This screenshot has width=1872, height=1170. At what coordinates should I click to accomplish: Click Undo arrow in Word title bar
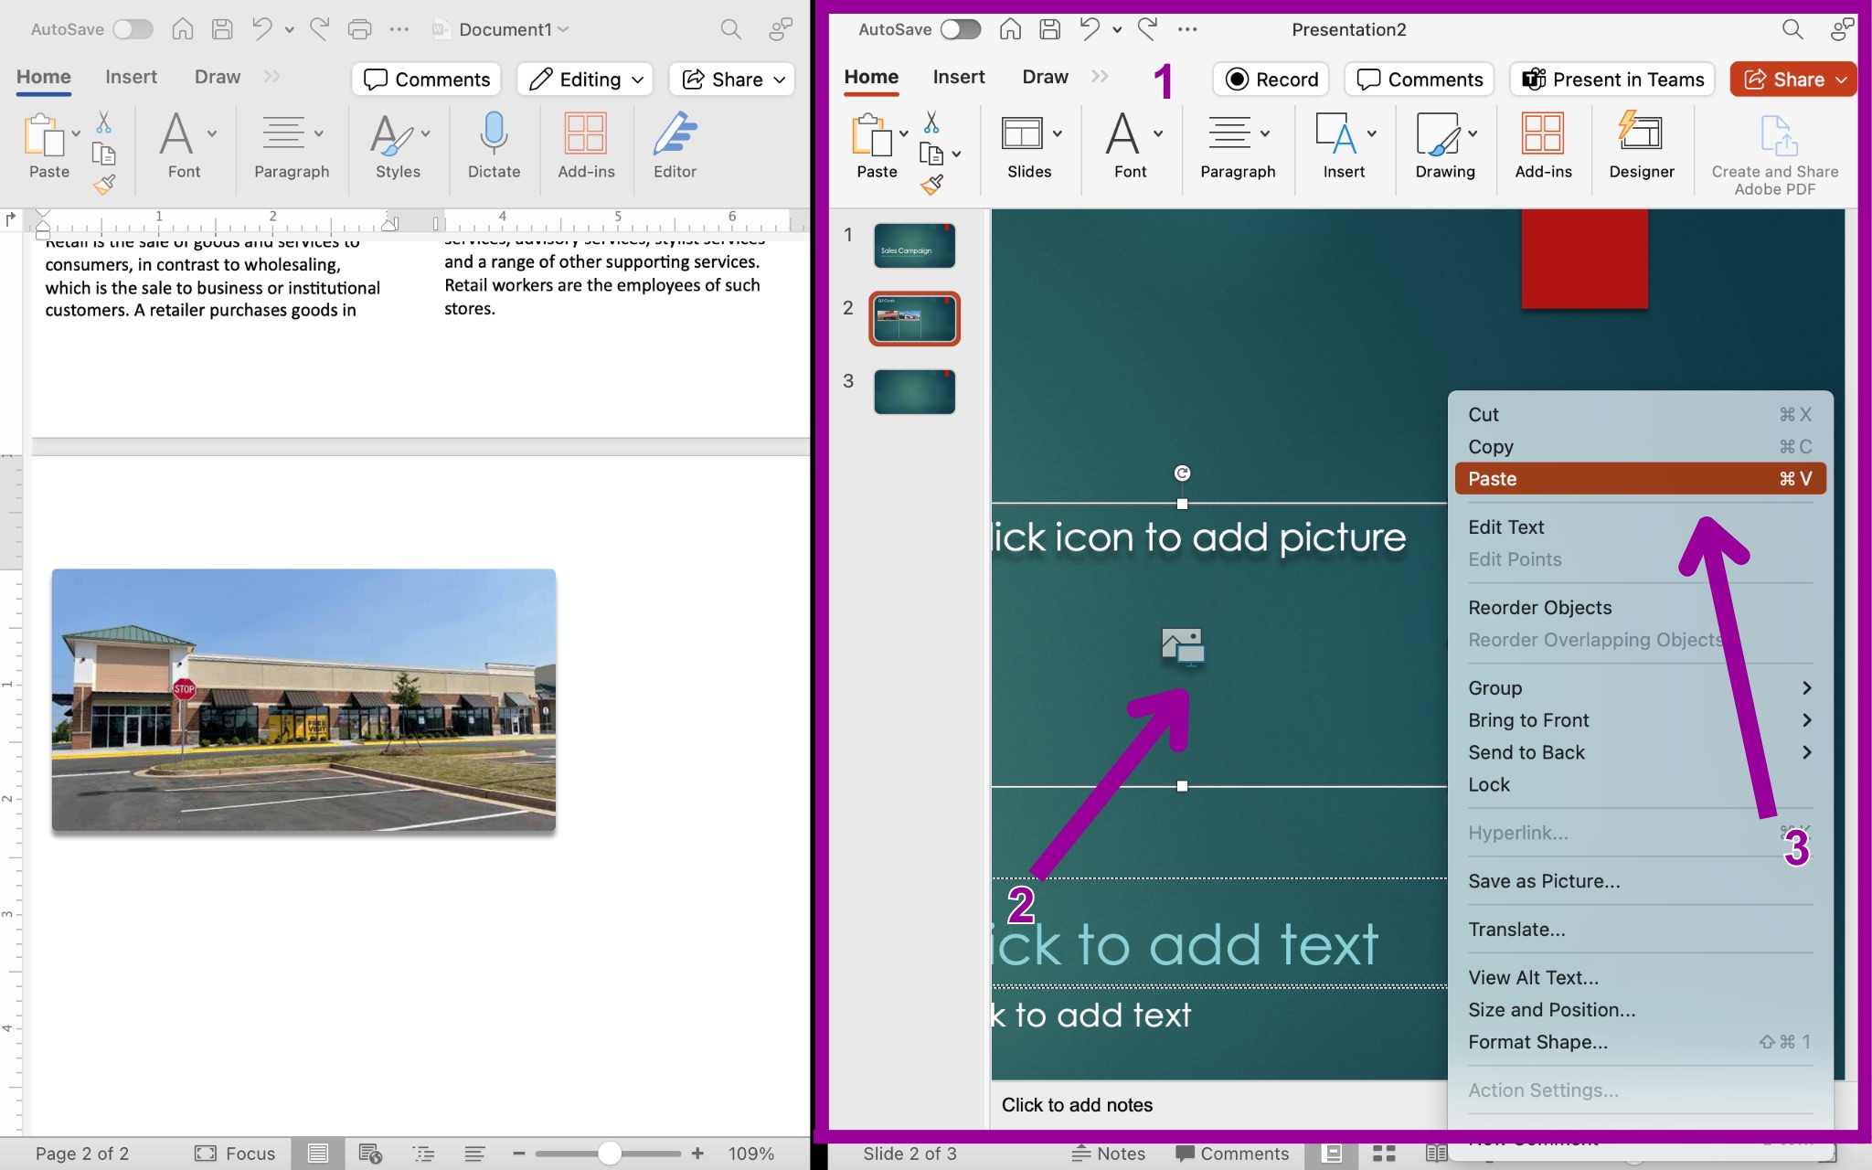coord(262,29)
